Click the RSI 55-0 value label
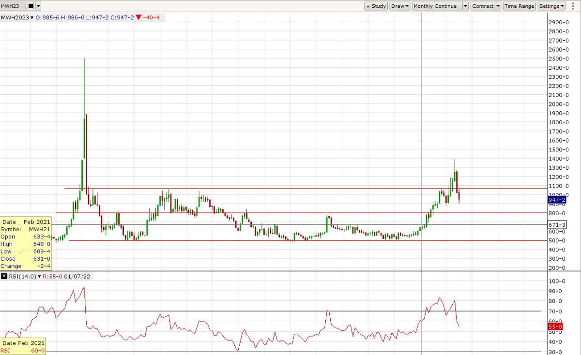The image size is (581, 355). [x=555, y=327]
